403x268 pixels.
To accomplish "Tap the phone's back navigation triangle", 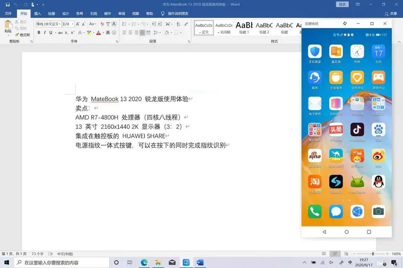I will pyautogui.click(x=325, y=232).
